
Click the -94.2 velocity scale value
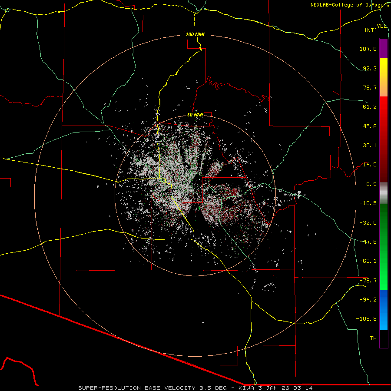368,300
